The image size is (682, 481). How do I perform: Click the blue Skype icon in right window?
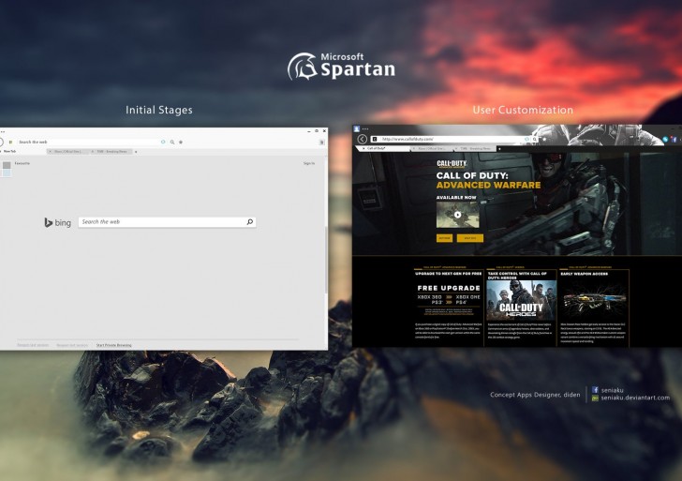click(x=665, y=140)
